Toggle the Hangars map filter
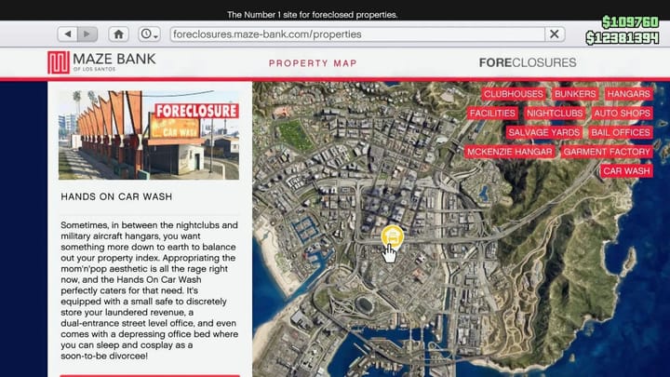Image resolution: width=670 pixels, height=377 pixels. coord(628,94)
